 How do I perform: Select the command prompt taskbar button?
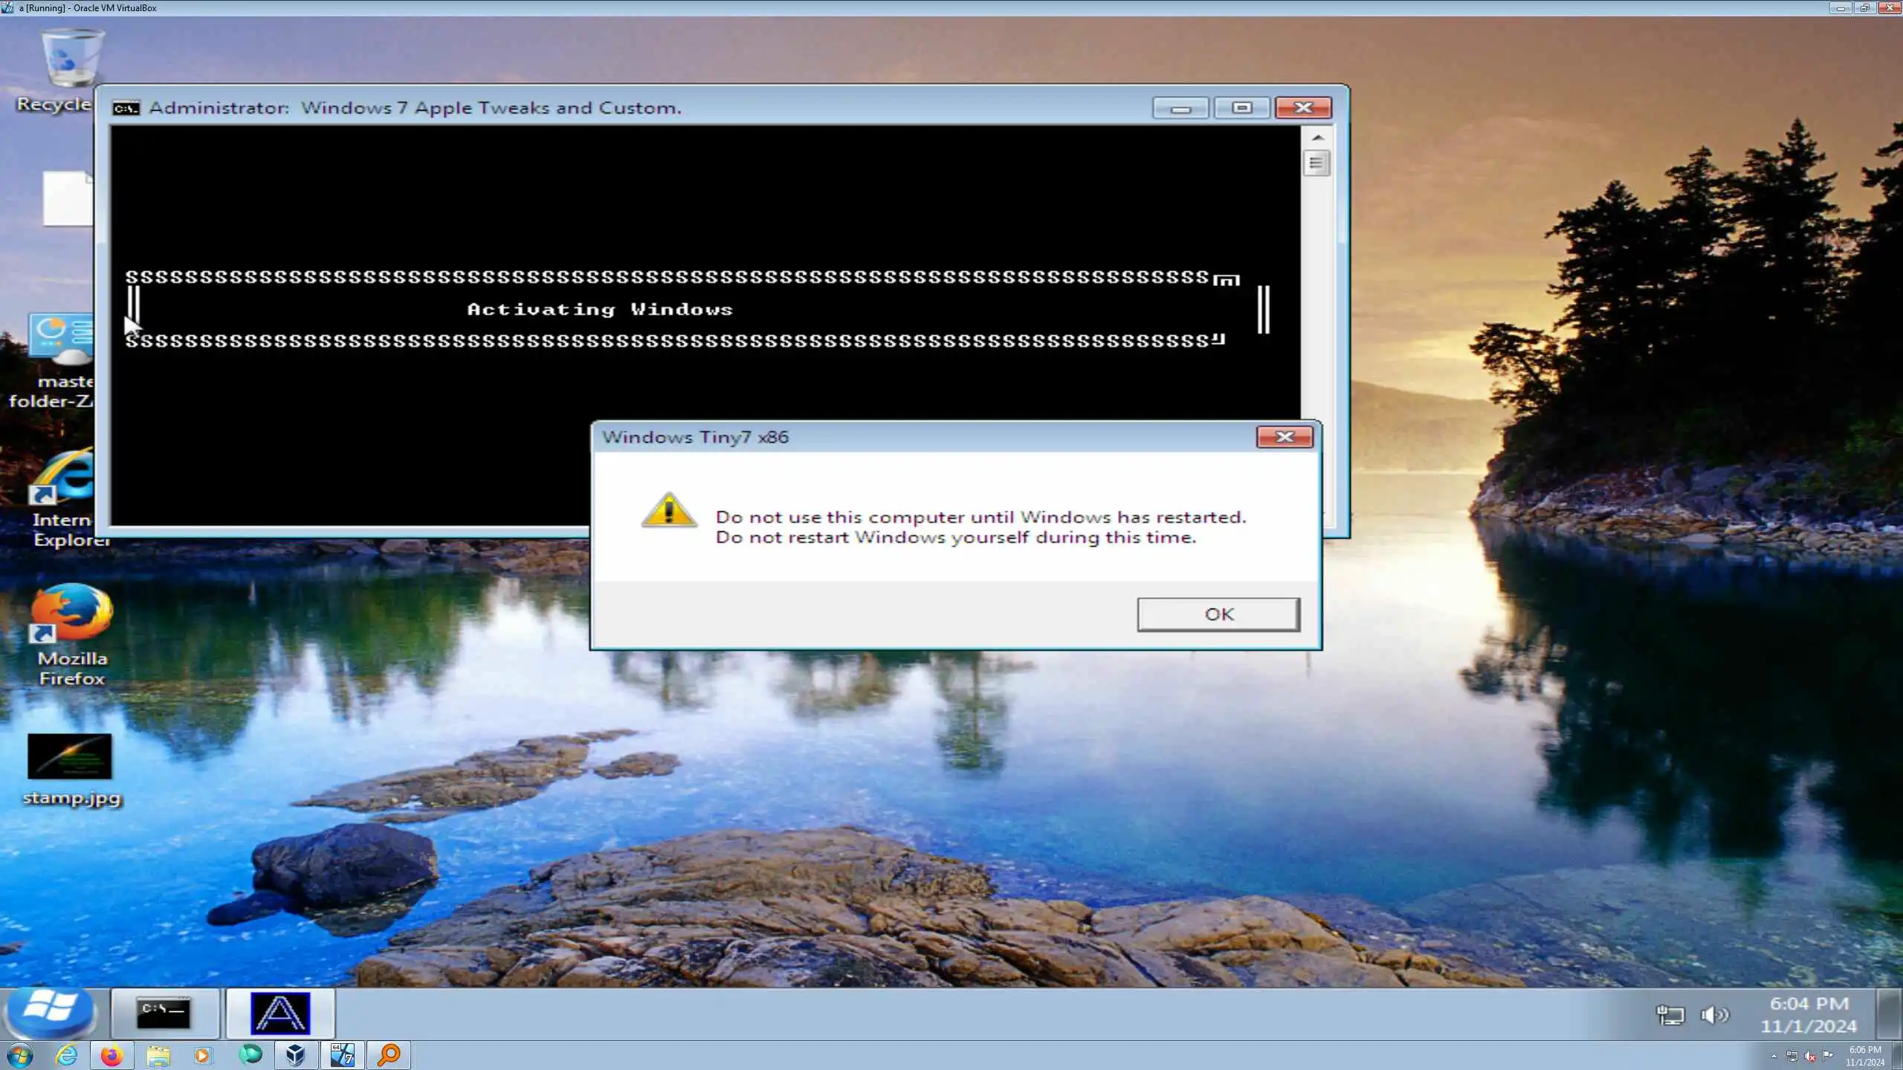(x=164, y=1013)
